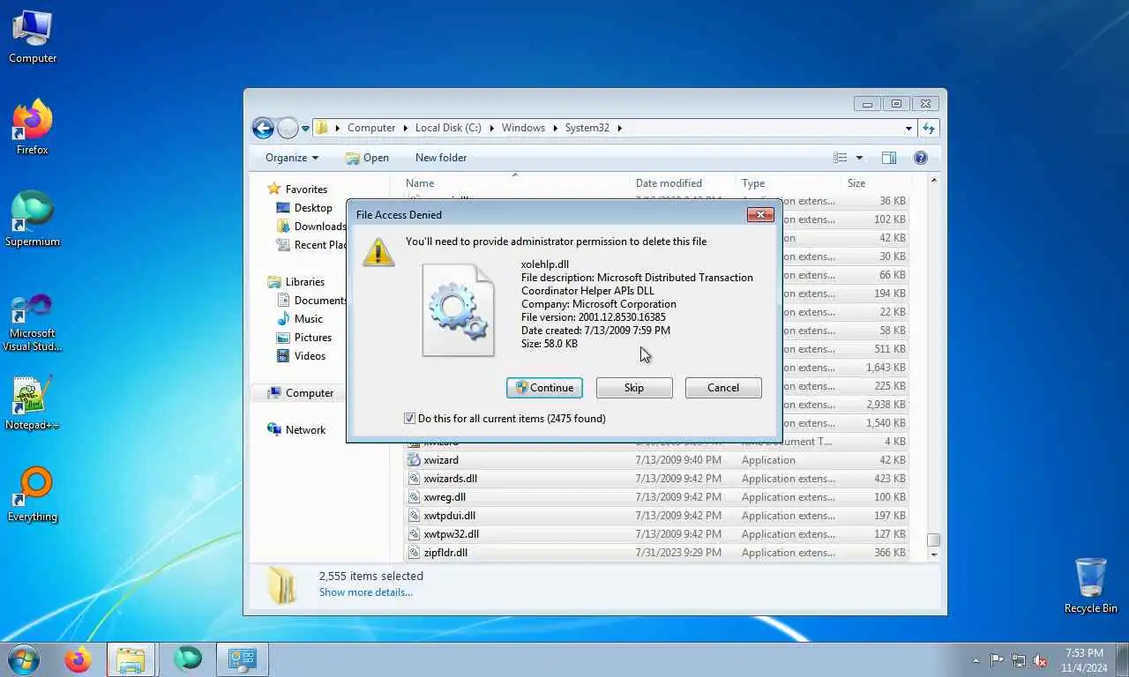
Task: Open the Computer desktop icon
Action: (x=33, y=37)
